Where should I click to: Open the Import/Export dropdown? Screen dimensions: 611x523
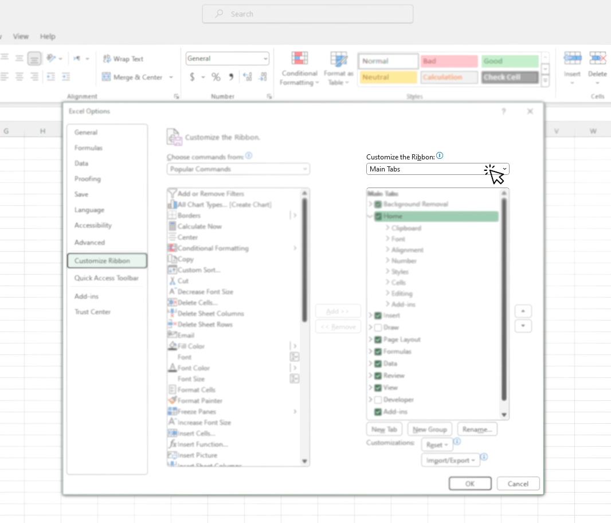[450, 460]
